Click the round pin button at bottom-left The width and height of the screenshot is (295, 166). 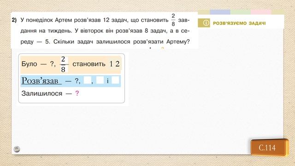(x=17, y=149)
